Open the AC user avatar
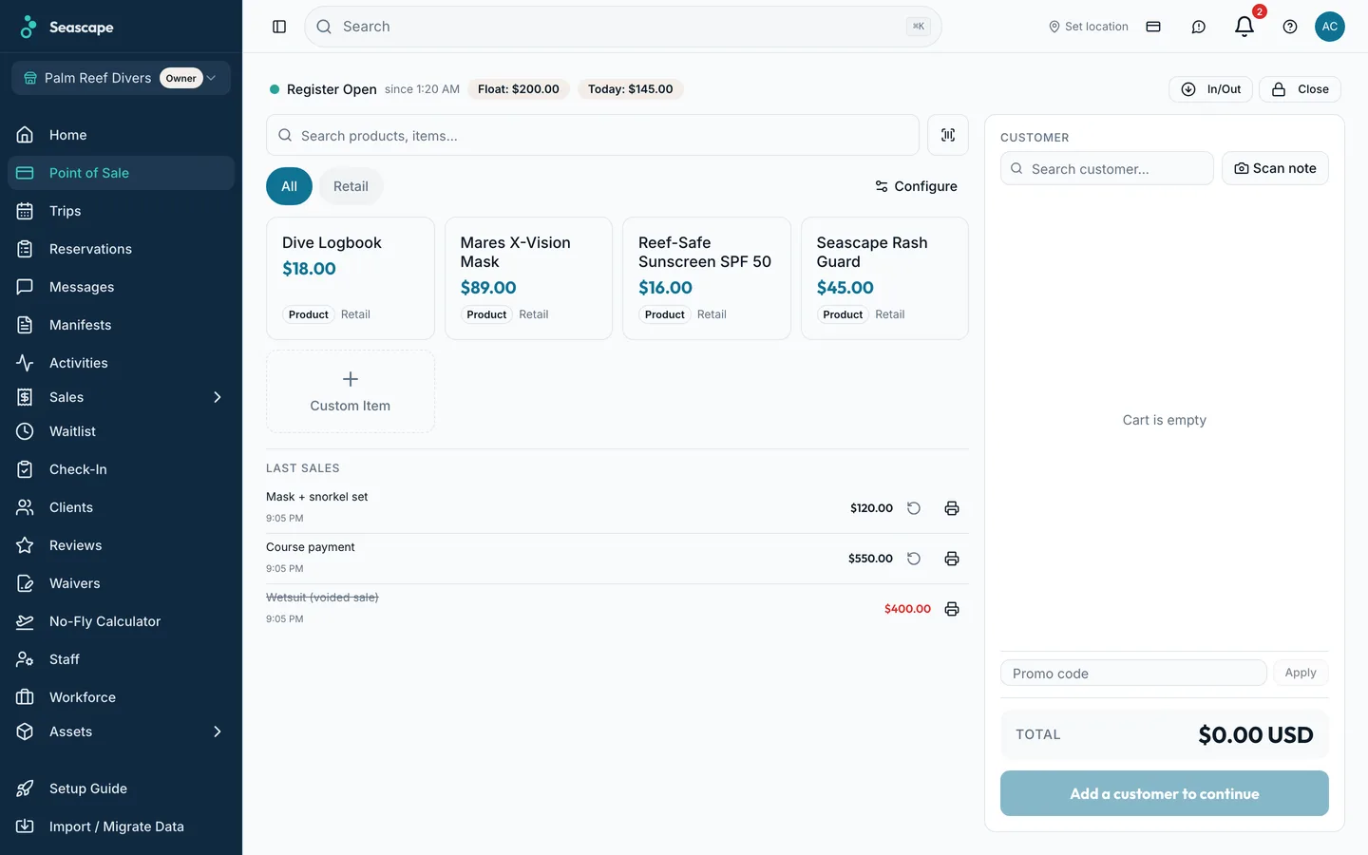Viewport: 1368px width, 855px height. [x=1330, y=27]
